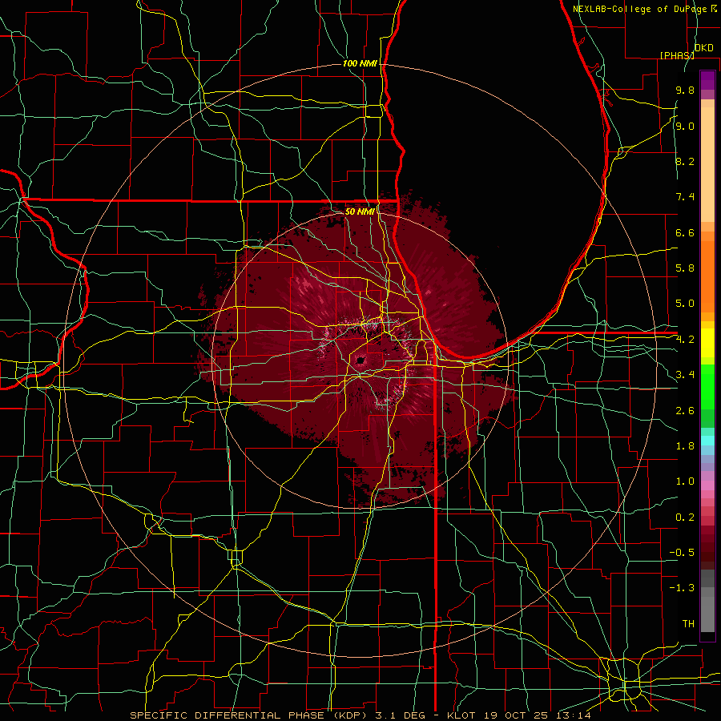Click the 1.8 scale value
The image size is (721, 721).
tap(685, 446)
